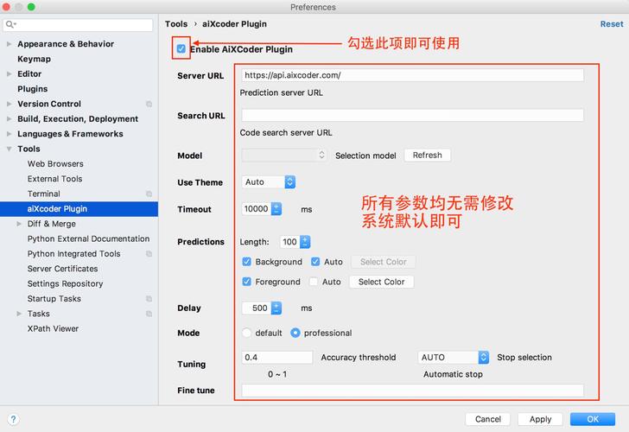
Task: Click the help question mark icon
Action: coord(13,419)
